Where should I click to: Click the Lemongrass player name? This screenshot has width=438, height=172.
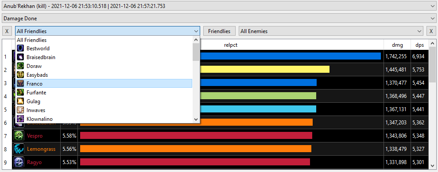41,149
